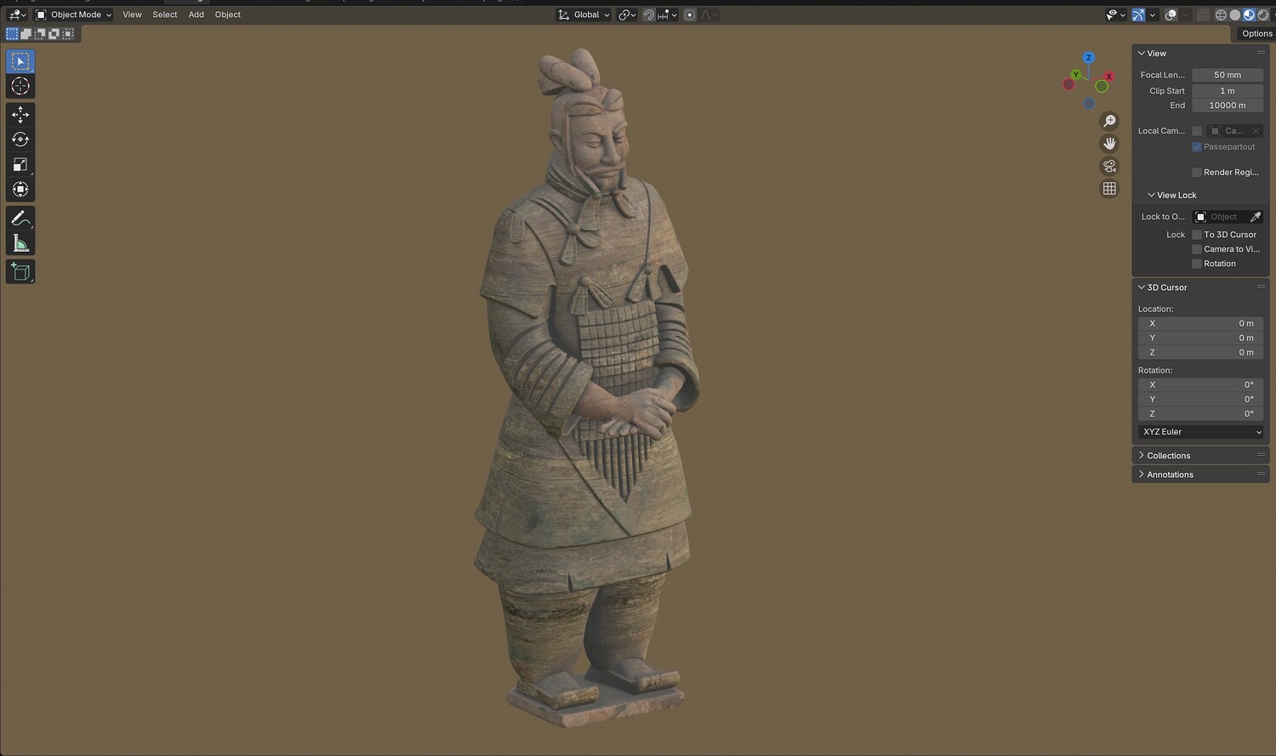Screen dimensions: 1276x756
Task: Enable the Lock Rotation checkbox
Action: [1197, 264]
